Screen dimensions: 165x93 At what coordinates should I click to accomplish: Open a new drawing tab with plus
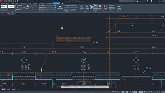coord(17,14)
